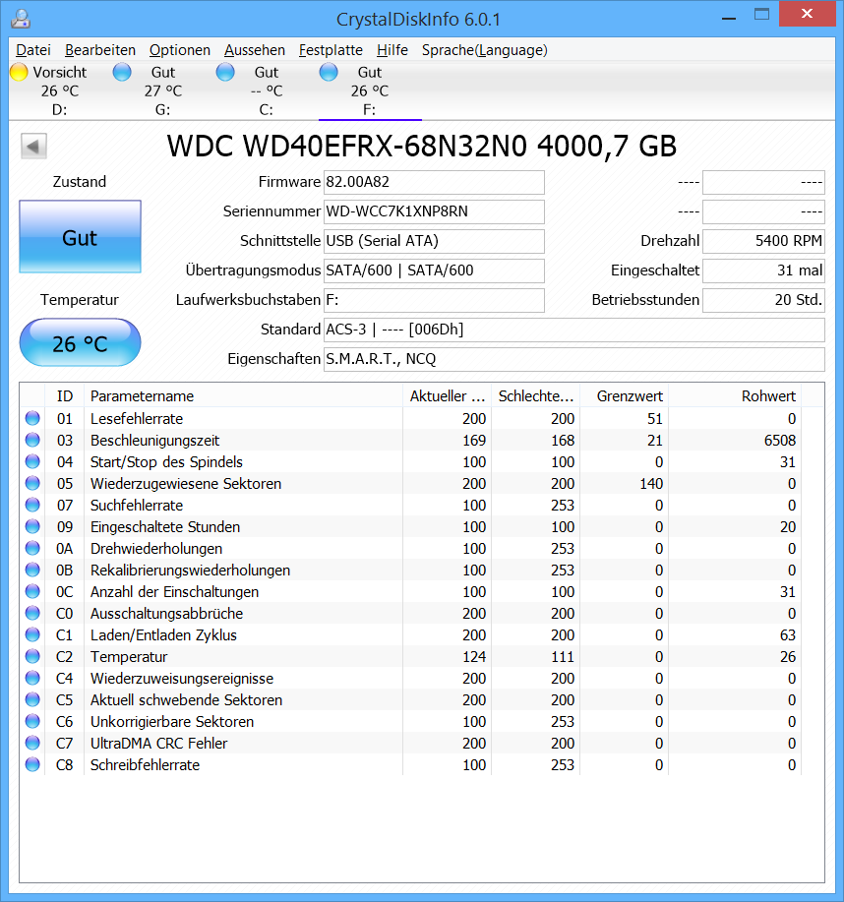Screen dimensions: 844x902
Task: Select blue status orb for drive C:
Action: (225, 72)
